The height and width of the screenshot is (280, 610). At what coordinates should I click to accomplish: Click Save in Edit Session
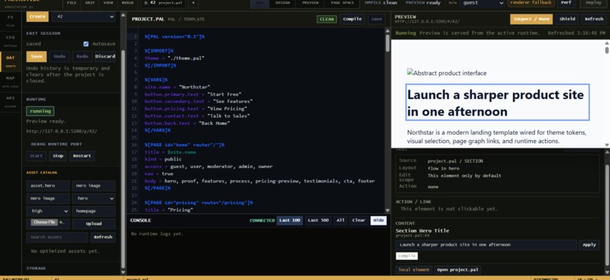tap(36, 57)
